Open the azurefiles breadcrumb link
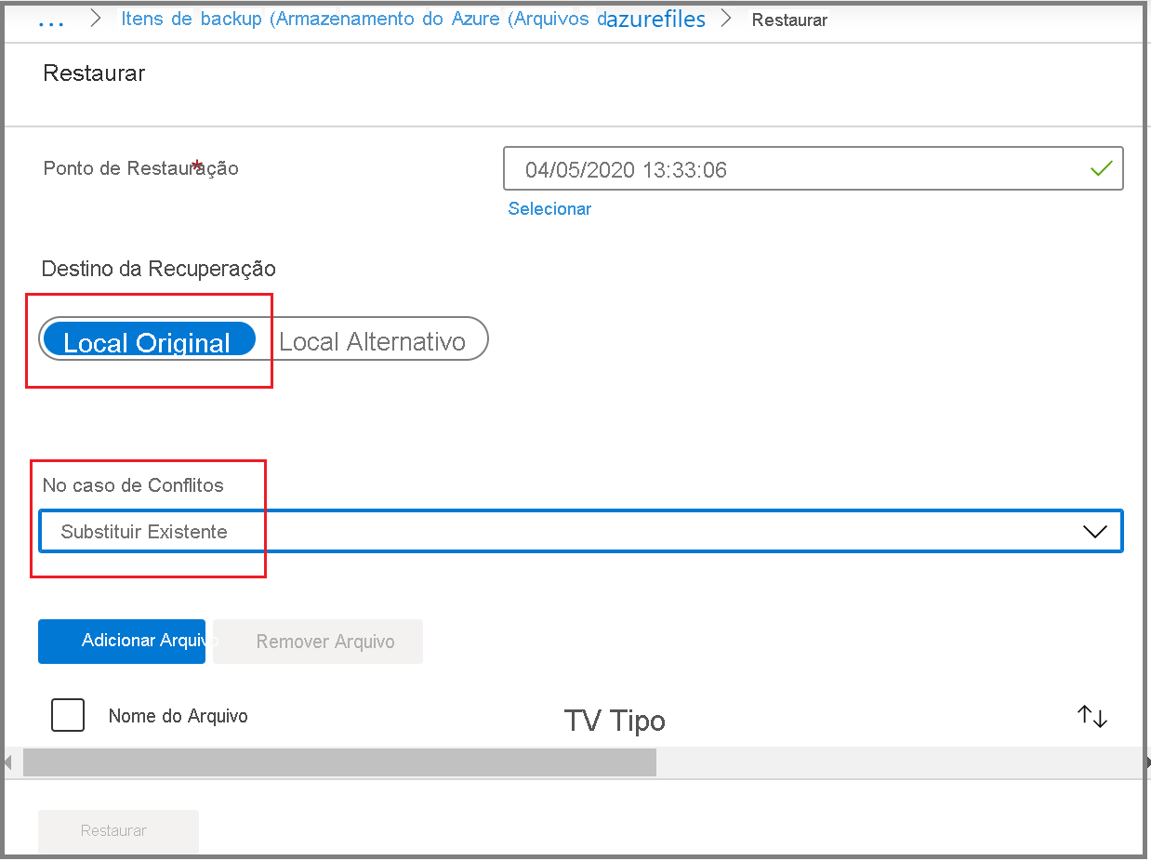 pyautogui.click(x=655, y=19)
